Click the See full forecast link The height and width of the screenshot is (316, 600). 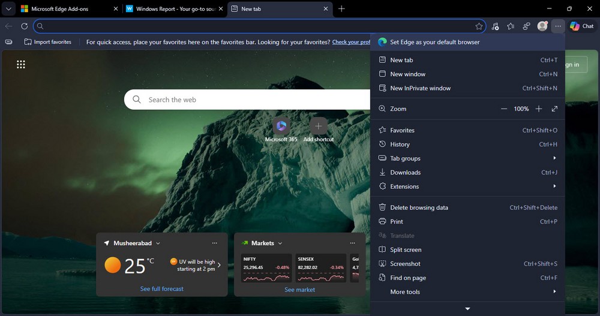click(162, 289)
